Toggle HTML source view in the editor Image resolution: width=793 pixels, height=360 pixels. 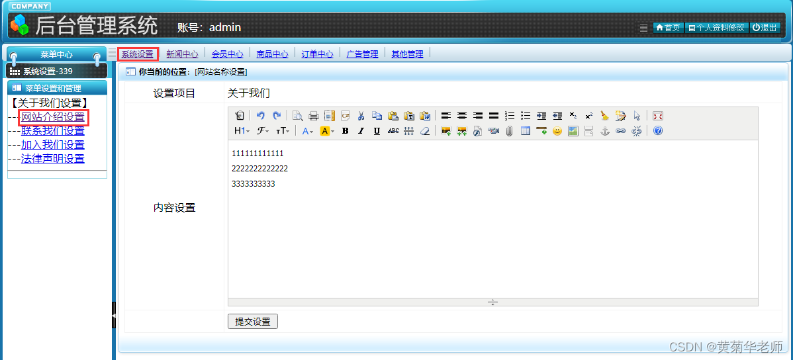pyautogui.click(x=240, y=116)
